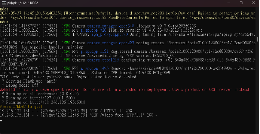Screen dimensions: 260x134
Task: Click the red WARNING development server line
Action: [x=125, y=90]
